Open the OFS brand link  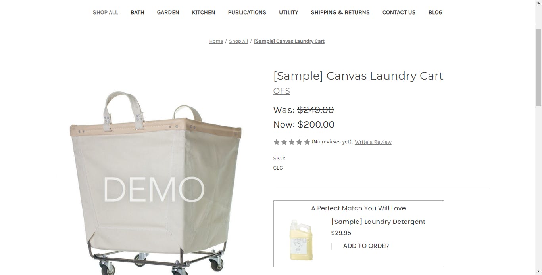click(x=281, y=91)
